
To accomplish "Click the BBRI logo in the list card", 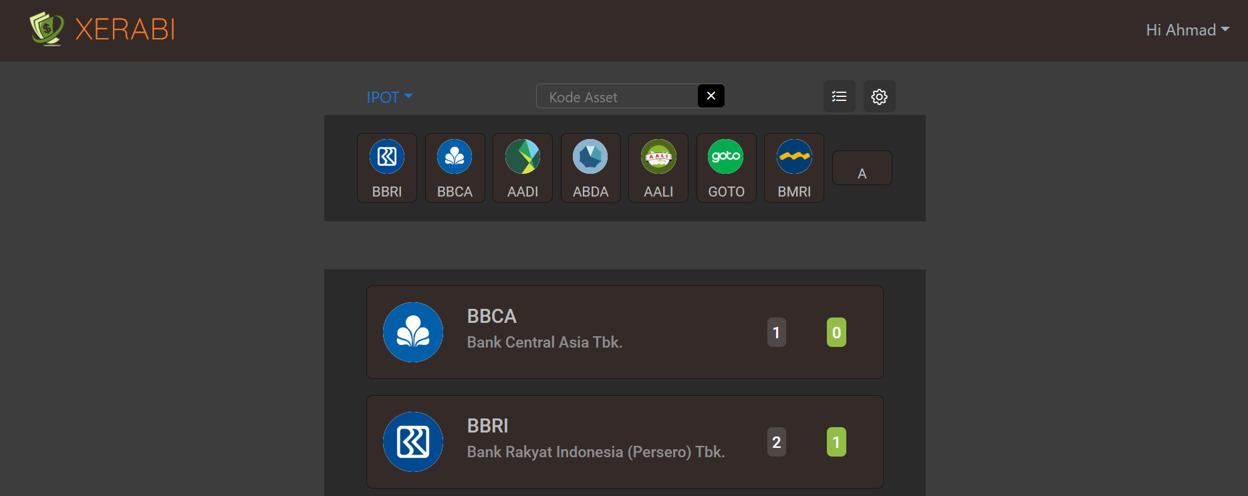I will click(413, 442).
